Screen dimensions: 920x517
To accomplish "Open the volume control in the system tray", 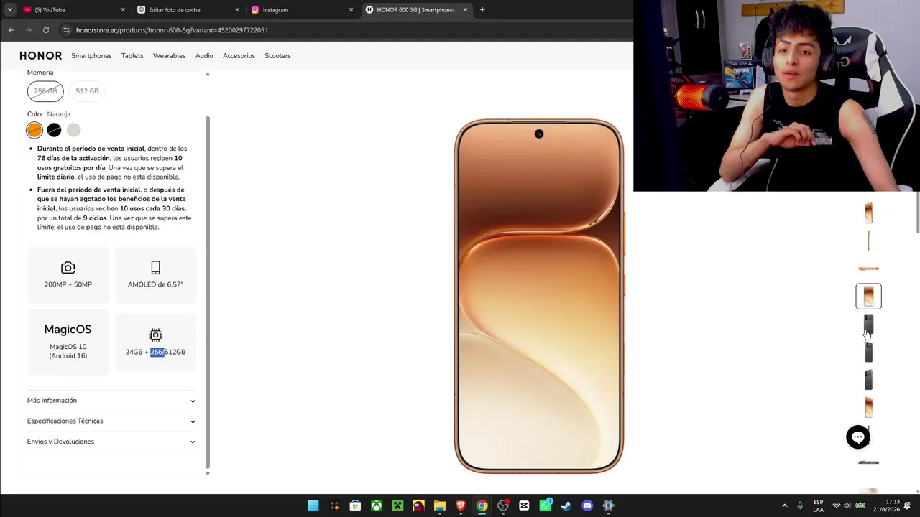I will [847, 506].
